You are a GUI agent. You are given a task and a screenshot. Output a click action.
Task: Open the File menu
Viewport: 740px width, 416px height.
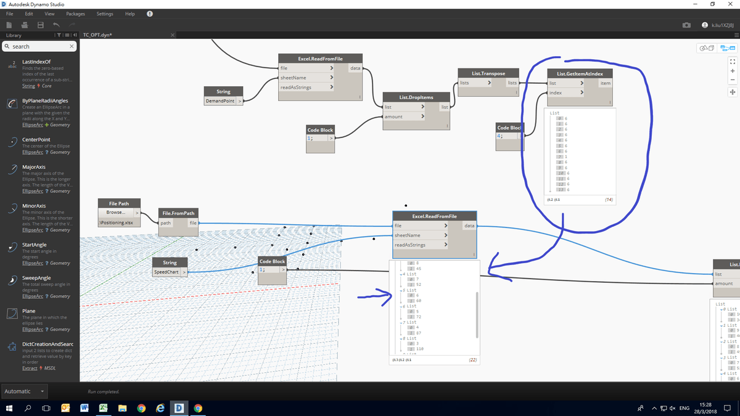10,14
